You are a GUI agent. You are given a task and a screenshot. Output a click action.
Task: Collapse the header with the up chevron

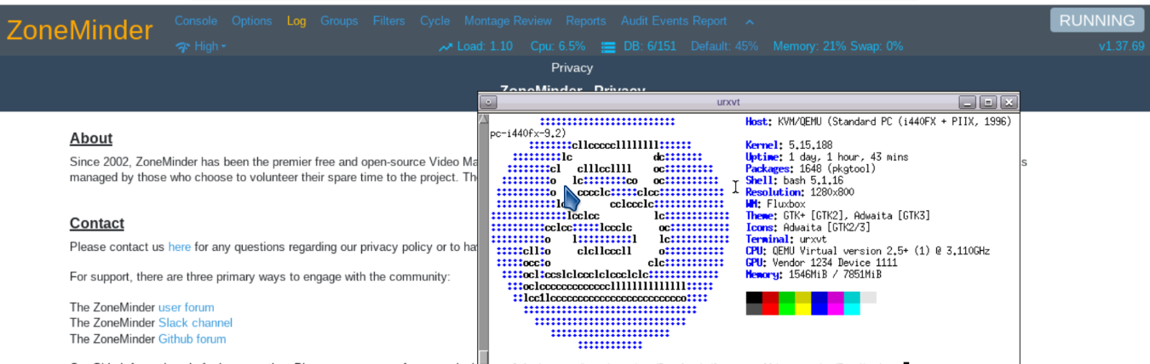coord(750,21)
